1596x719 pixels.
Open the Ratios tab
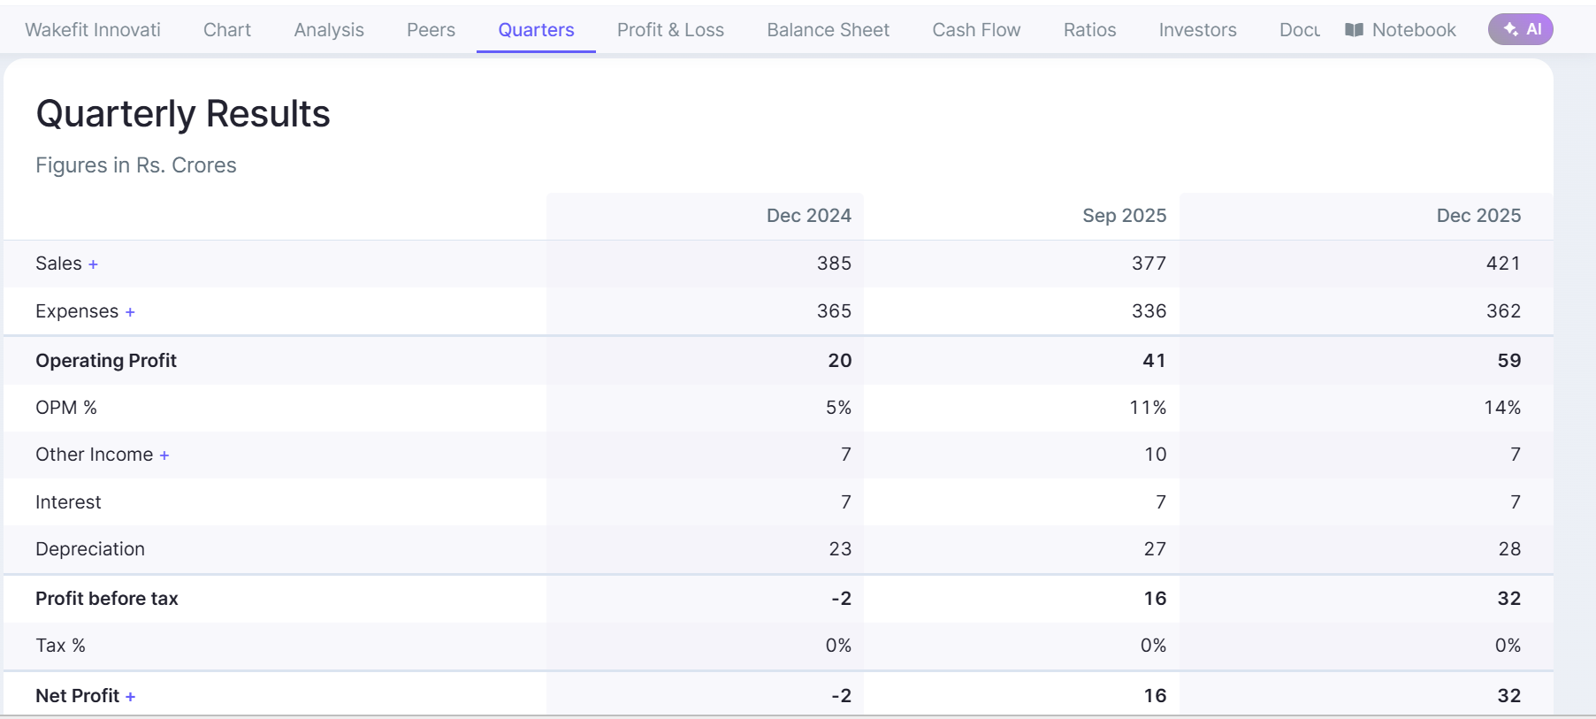(1089, 30)
